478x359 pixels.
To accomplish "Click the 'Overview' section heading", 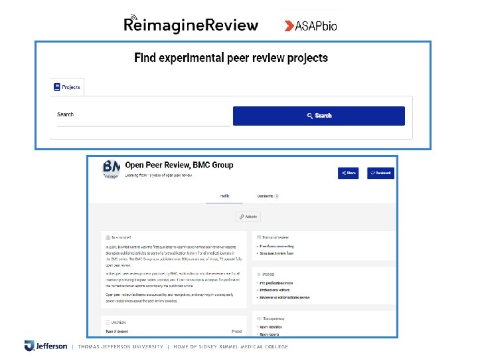I will 116,322.
